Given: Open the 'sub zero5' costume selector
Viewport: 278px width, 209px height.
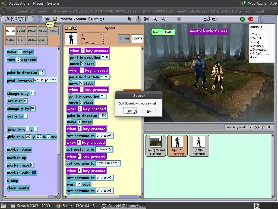Looking at the screenshot, I should pos(103,149).
